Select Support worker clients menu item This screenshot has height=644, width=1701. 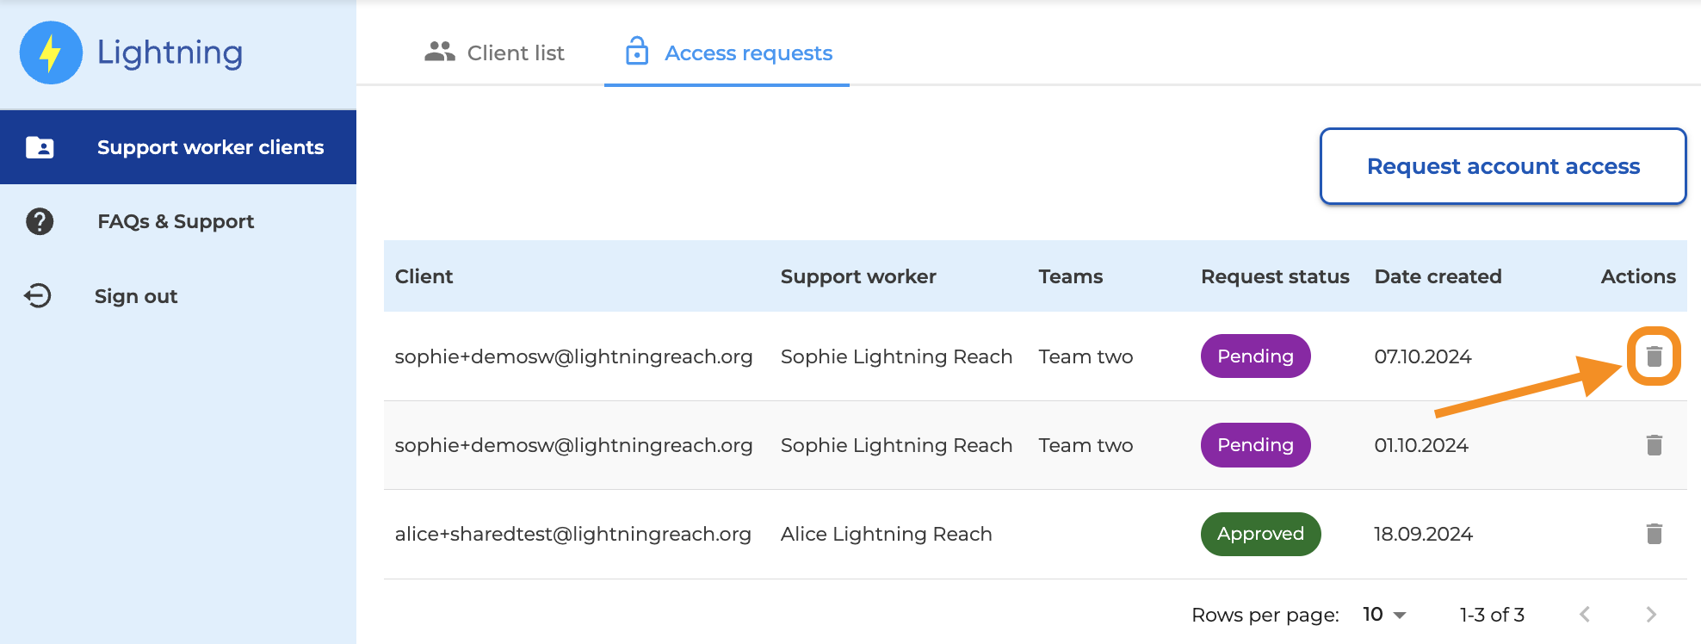(x=210, y=147)
